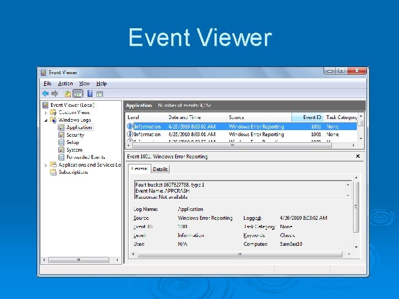Click the description box scroll up arrow
The width and height of the screenshot is (399, 299).
pos(348,184)
